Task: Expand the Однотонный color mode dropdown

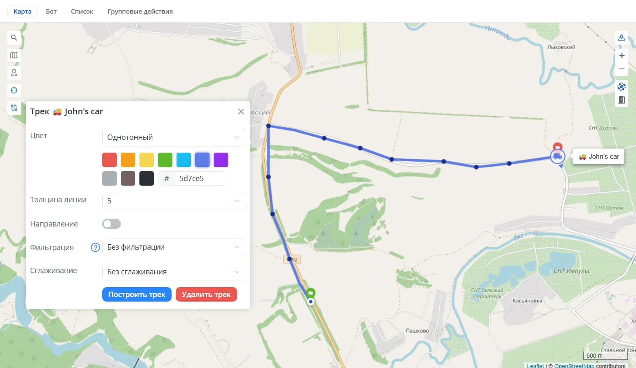Action: coord(174,137)
